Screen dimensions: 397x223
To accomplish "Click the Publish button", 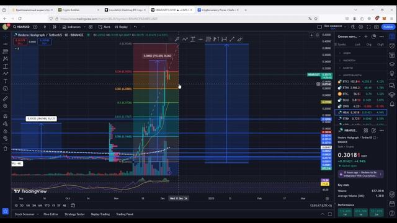I will click(x=388, y=27).
